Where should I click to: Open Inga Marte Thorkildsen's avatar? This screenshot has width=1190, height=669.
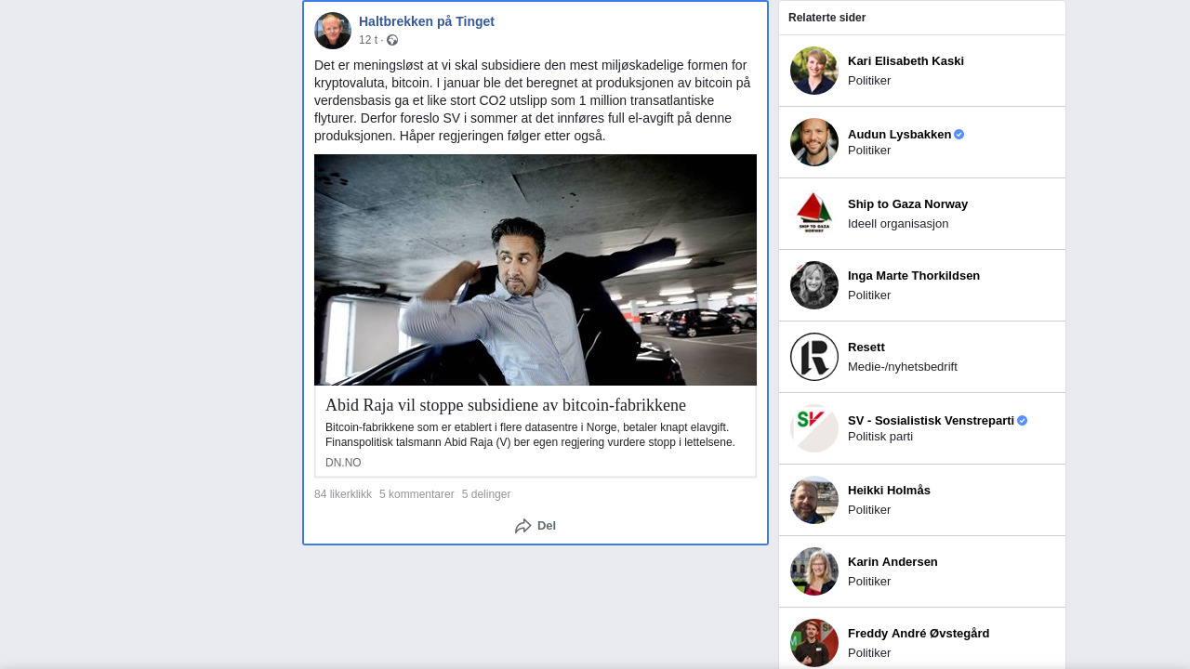point(814,285)
